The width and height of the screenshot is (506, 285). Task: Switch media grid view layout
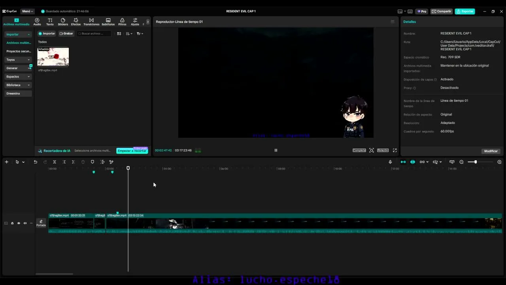tap(119, 34)
